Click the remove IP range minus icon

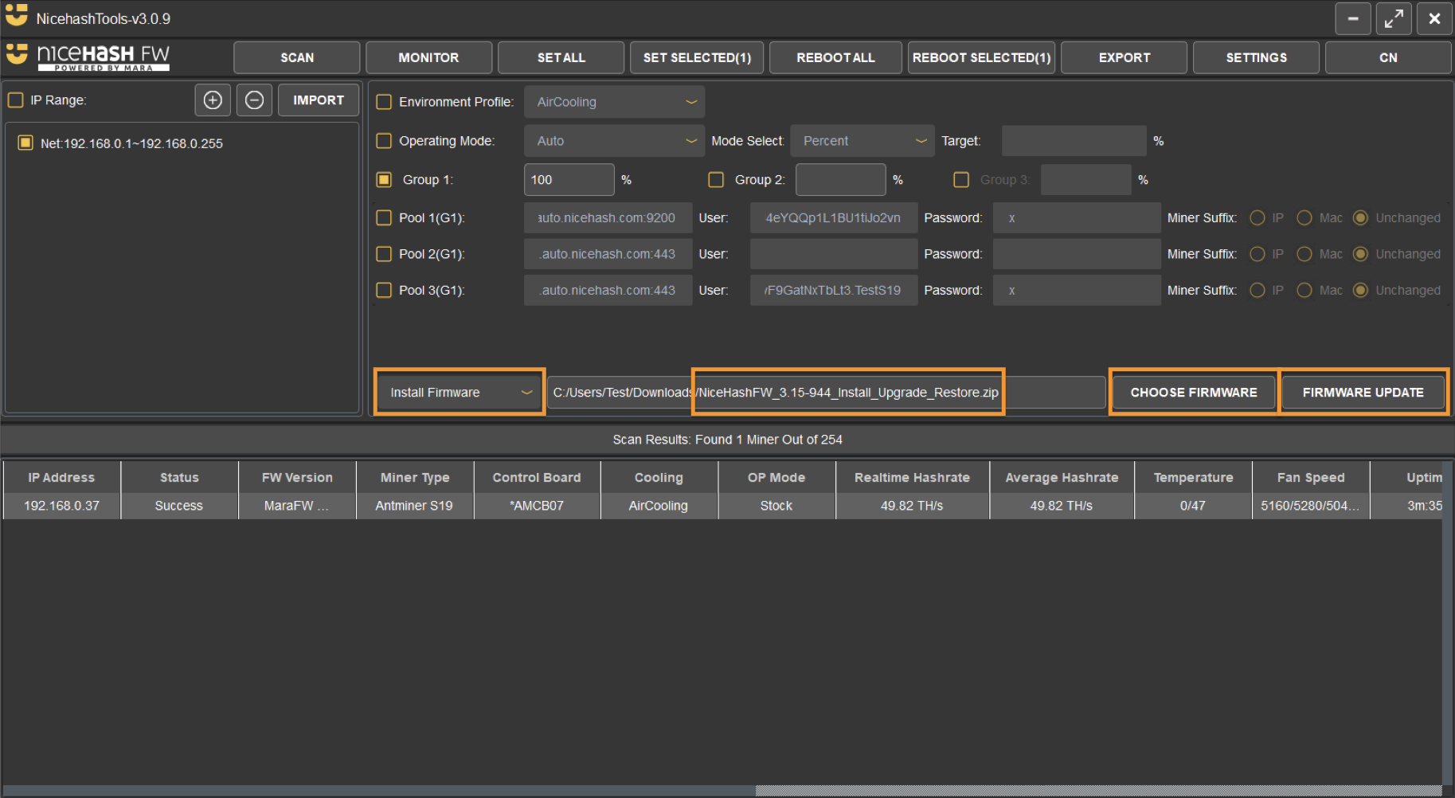[254, 100]
